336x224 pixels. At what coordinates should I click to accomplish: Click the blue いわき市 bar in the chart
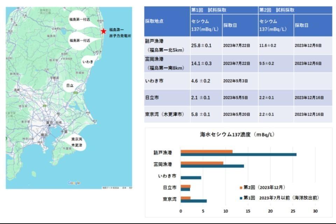click(191, 178)
